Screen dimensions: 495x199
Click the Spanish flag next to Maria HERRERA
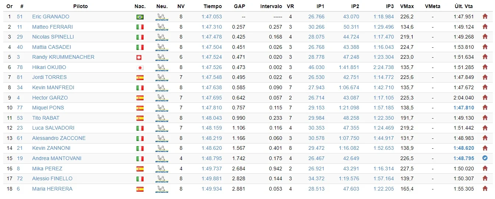click(x=140, y=189)
